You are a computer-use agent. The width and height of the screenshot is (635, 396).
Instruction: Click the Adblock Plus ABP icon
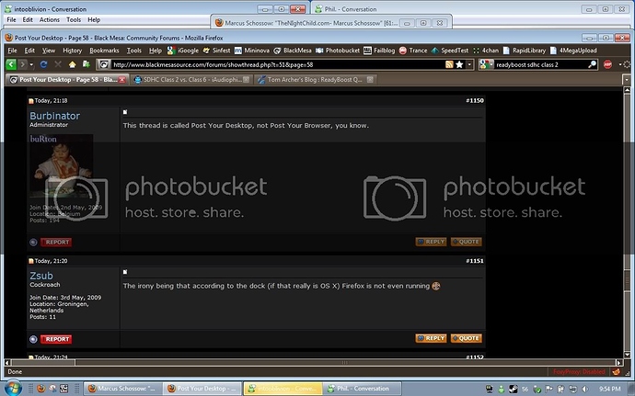608,64
